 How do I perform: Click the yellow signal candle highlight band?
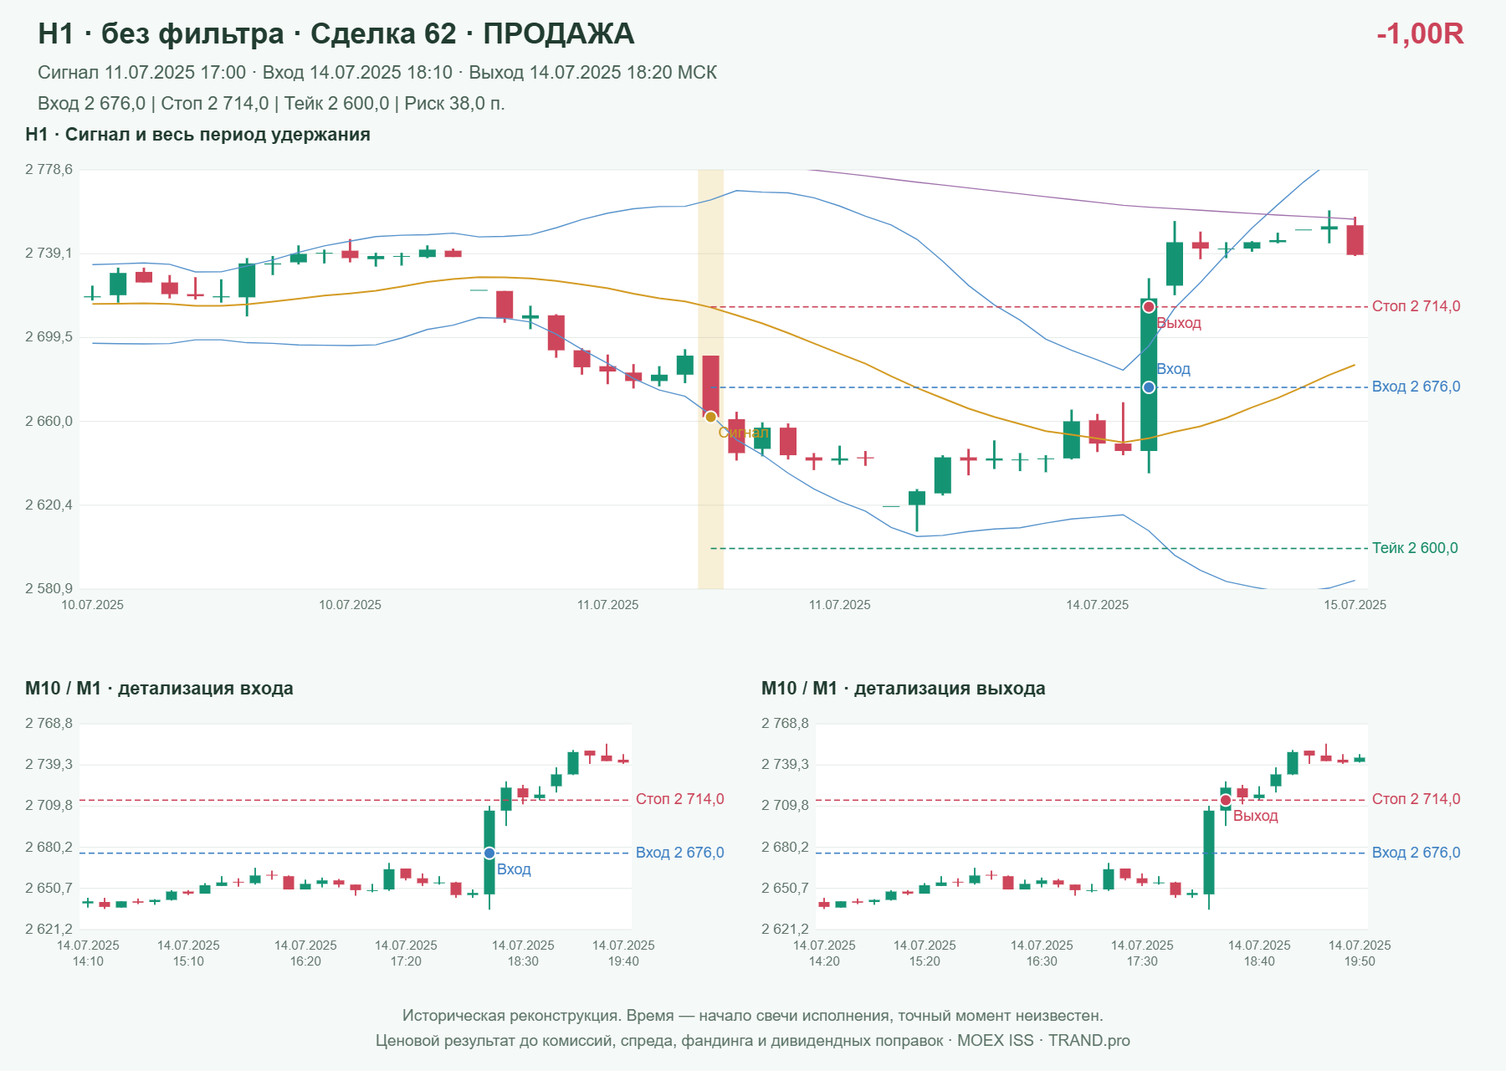(710, 379)
